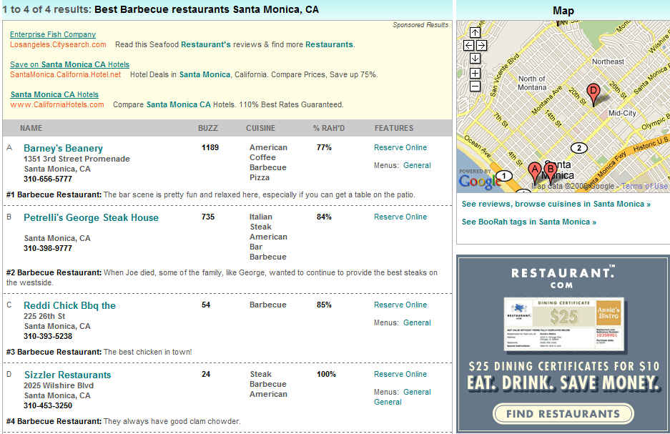Open the Santa Monica CA Hotels ad link
This screenshot has height=434, width=670.
pyautogui.click(x=54, y=94)
